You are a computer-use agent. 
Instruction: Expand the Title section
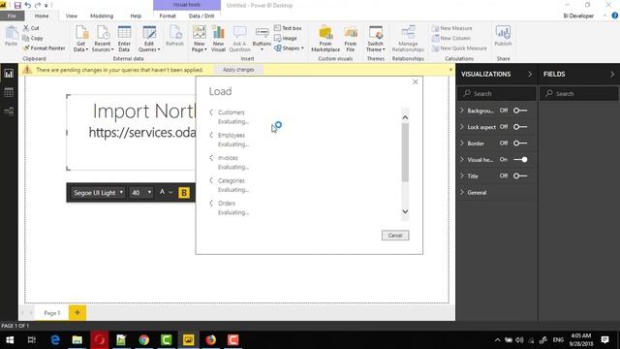click(462, 175)
